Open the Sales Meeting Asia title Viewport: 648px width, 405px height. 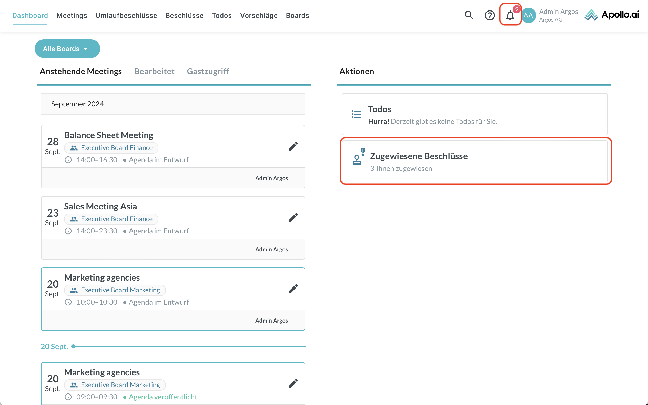tap(100, 207)
